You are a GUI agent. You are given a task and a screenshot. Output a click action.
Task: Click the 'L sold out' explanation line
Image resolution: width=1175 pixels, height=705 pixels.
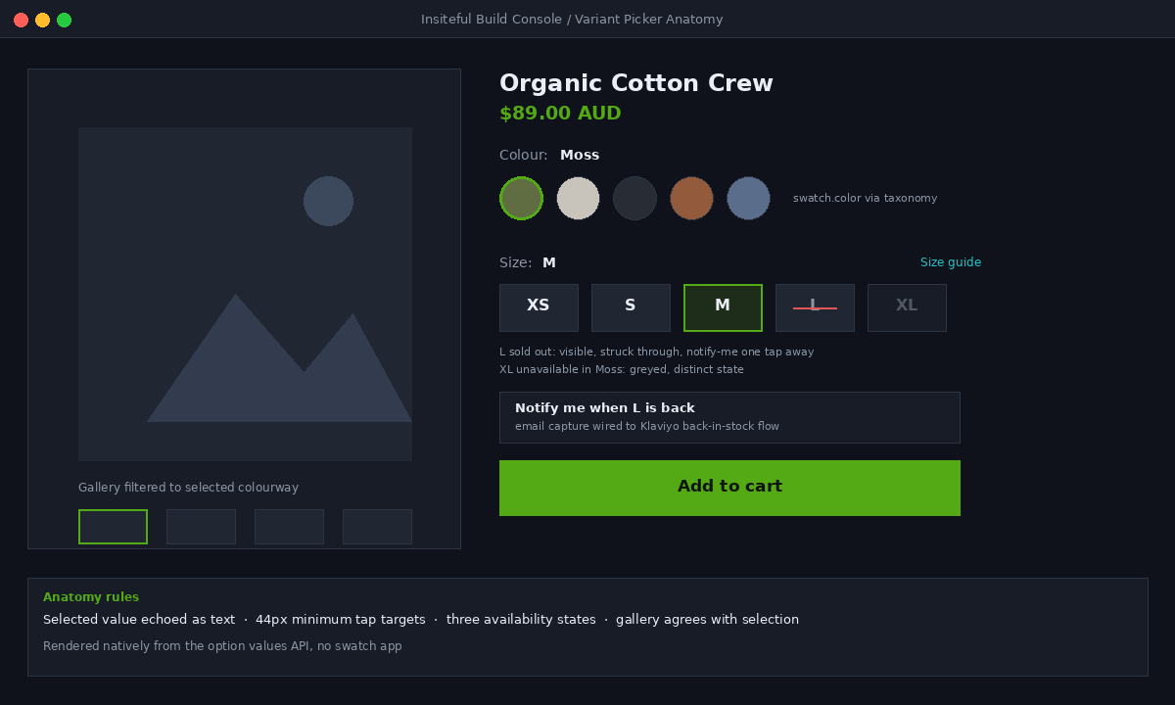pyautogui.click(x=656, y=352)
